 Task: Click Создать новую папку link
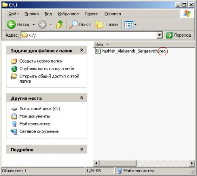pos(41,61)
